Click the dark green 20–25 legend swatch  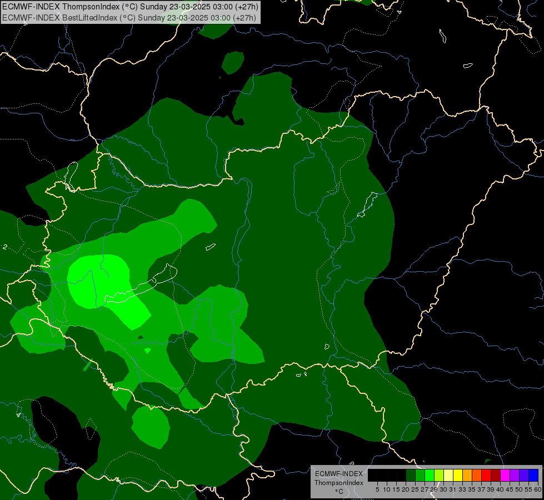(x=411, y=475)
